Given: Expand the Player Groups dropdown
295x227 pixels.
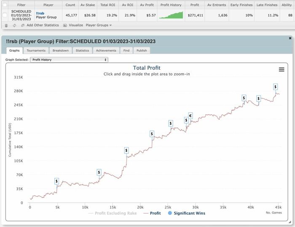Looking at the screenshot, I should pos(99,25).
